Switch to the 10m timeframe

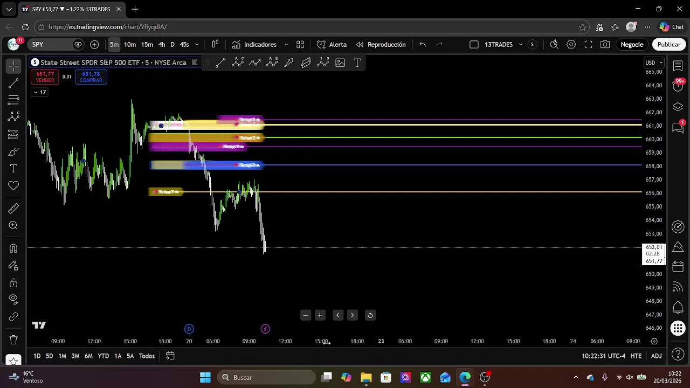point(130,45)
